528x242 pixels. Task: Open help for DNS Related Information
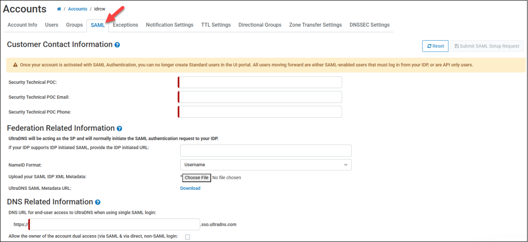(x=98, y=202)
